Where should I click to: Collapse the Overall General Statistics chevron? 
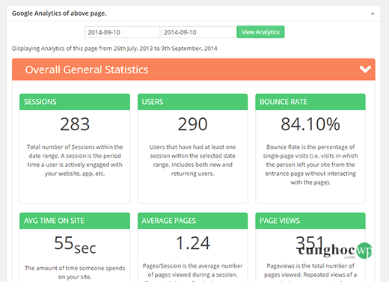pos(365,70)
